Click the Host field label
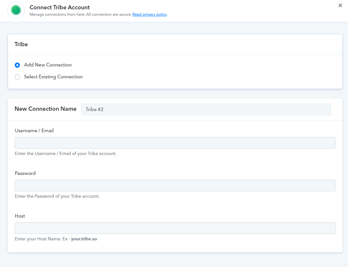The image size is (348, 267). tap(20, 216)
